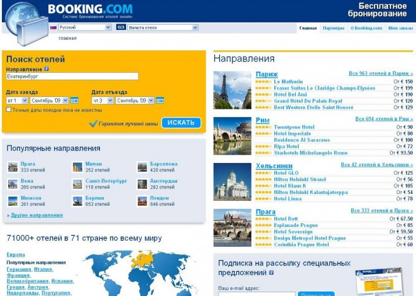Click the e-mail address input field
The width and height of the screenshot is (416, 296).
[257, 294]
